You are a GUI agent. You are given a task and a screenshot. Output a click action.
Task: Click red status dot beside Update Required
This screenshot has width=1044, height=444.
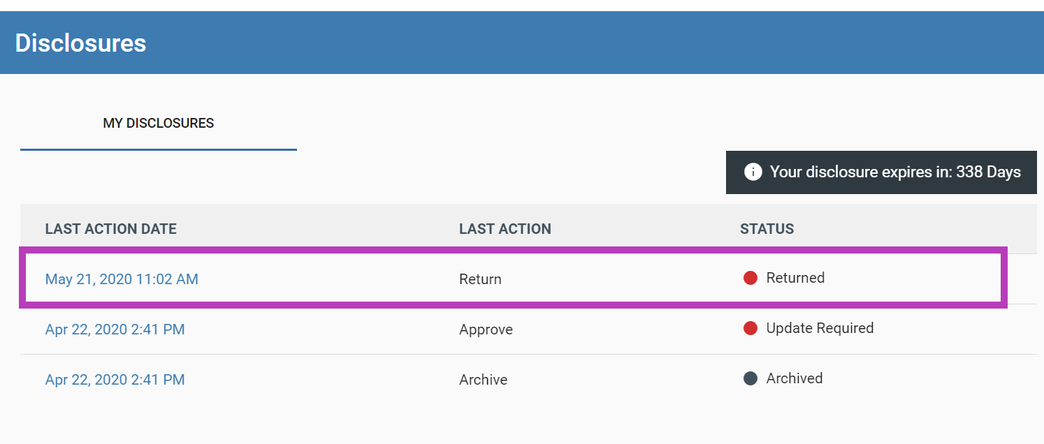pos(751,329)
